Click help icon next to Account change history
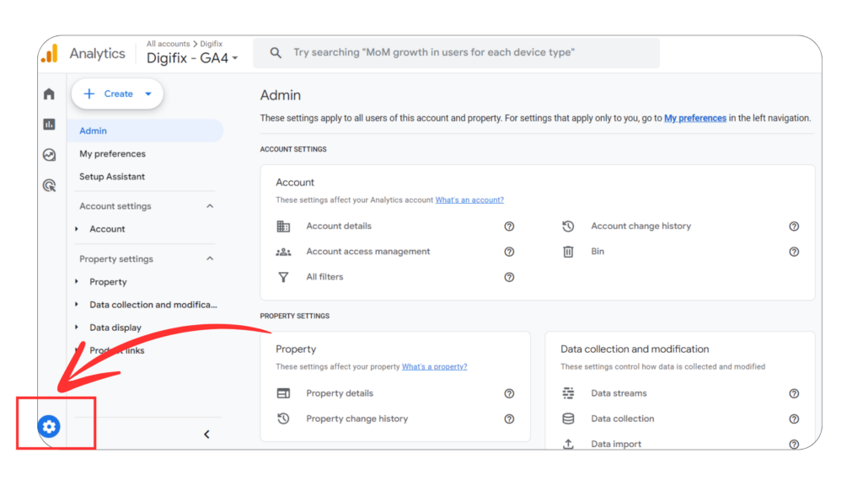The image size is (863, 485). pyautogui.click(x=794, y=226)
